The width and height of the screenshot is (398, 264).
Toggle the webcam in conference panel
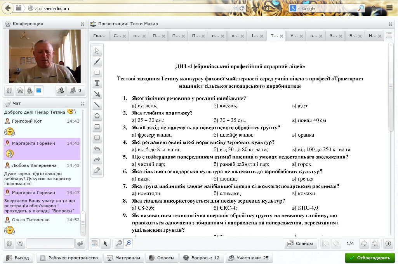20,91
